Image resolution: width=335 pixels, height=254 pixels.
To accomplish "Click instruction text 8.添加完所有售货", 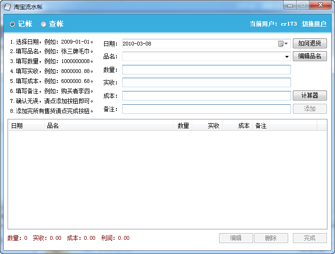I will pyautogui.click(x=52, y=111).
